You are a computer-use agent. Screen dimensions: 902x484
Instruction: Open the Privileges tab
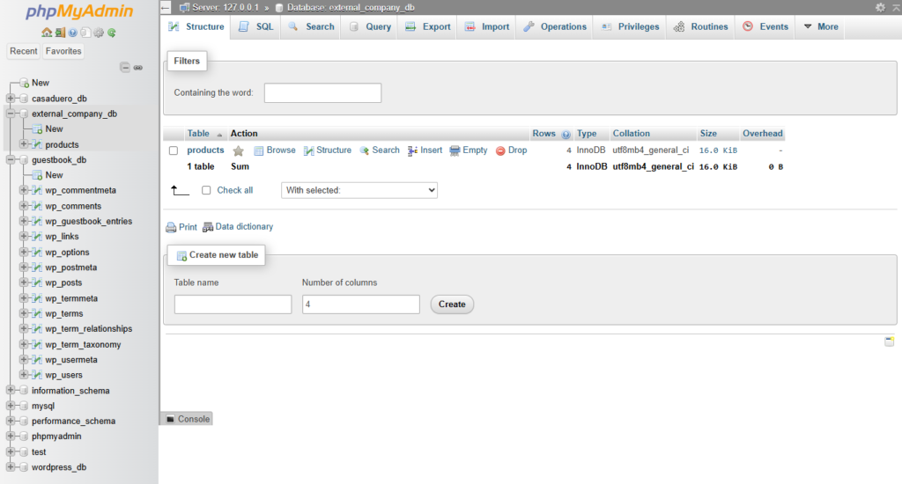coord(630,26)
